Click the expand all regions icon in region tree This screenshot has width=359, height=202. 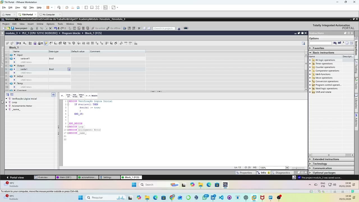pos(7,94)
